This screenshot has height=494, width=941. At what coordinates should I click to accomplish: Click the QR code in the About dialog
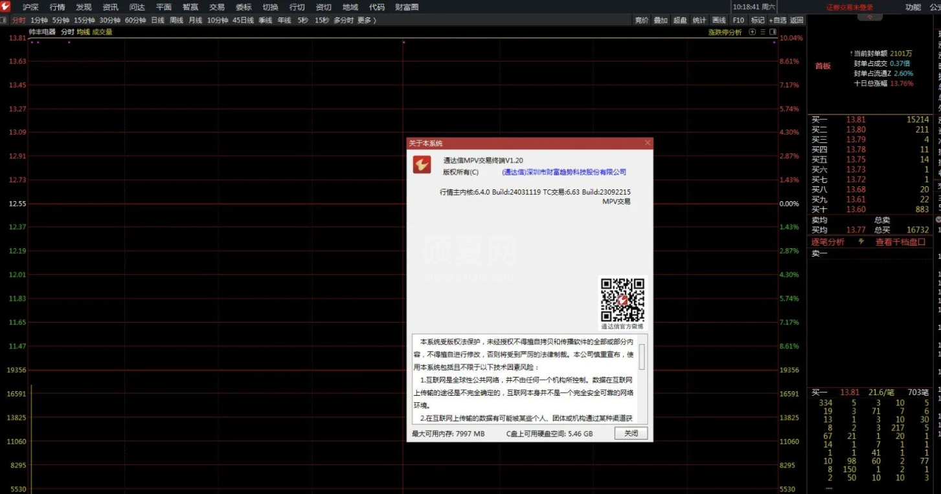[x=622, y=300]
